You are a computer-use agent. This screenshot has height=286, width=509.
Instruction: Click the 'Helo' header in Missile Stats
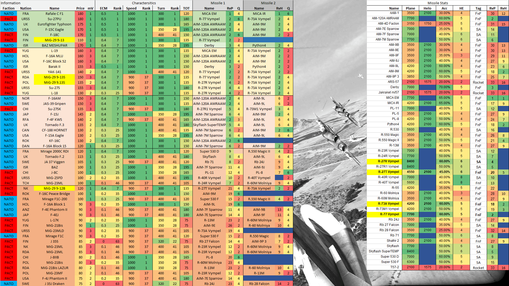coord(427,8)
